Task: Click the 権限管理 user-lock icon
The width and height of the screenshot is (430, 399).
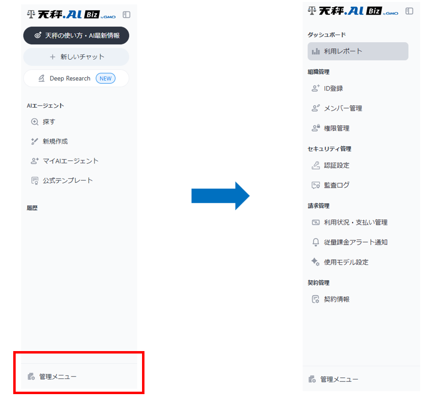Action: pyautogui.click(x=316, y=128)
